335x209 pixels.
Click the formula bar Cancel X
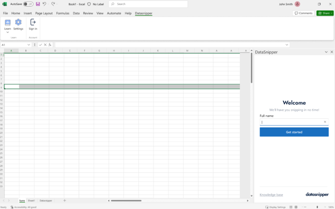[45, 45]
